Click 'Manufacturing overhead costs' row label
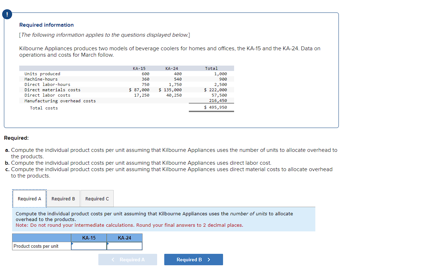Viewport: 424px width, 277px height. click(x=60, y=101)
